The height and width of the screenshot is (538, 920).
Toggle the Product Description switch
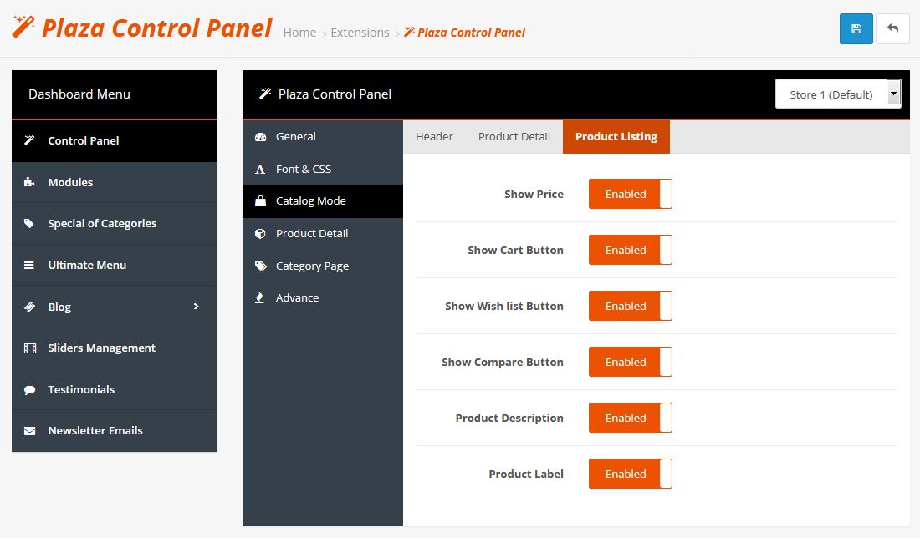click(630, 418)
